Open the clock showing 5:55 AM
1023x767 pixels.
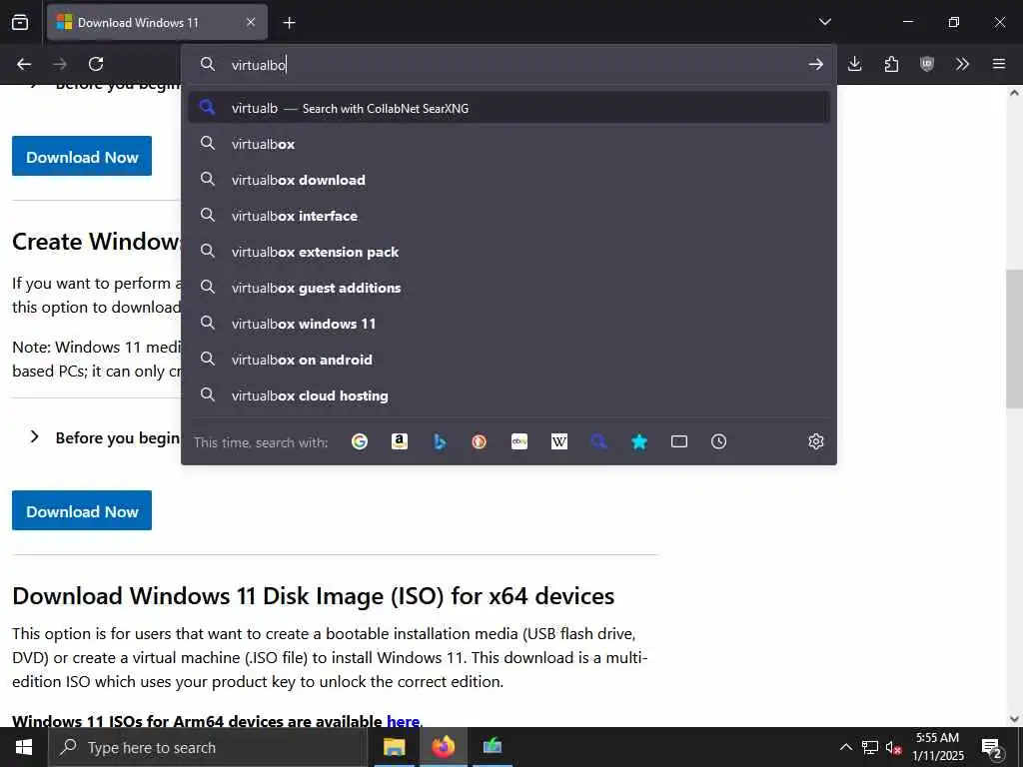click(937, 747)
